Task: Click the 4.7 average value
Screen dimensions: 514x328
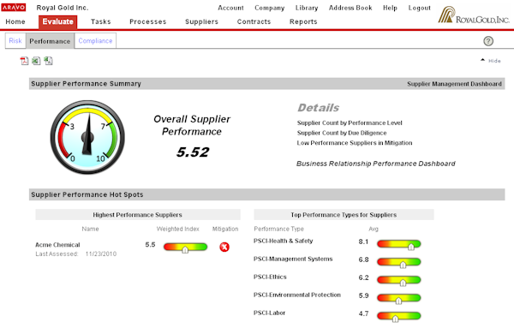Action: coord(363,314)
